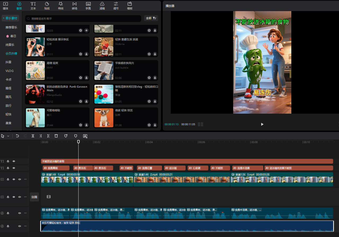Switch to the 字幕 captions tab
The width and height of the screenshot is (339, 237).
click(88, 6)
